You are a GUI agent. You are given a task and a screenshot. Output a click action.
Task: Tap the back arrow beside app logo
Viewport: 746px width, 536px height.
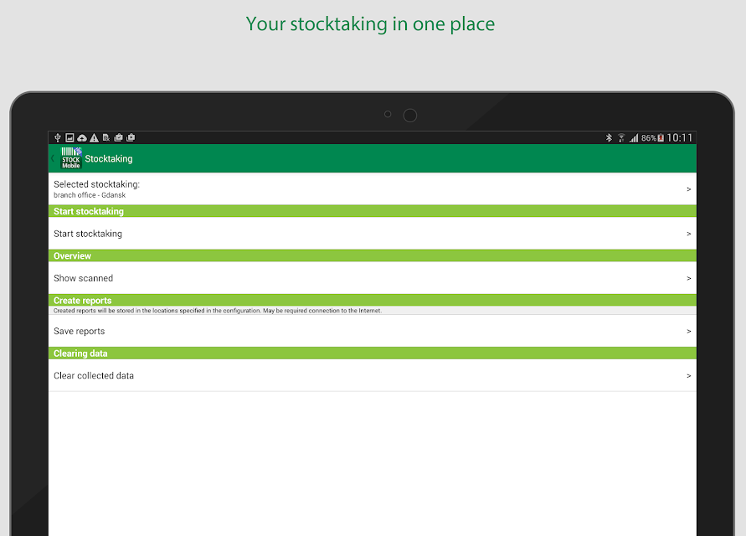53,158
